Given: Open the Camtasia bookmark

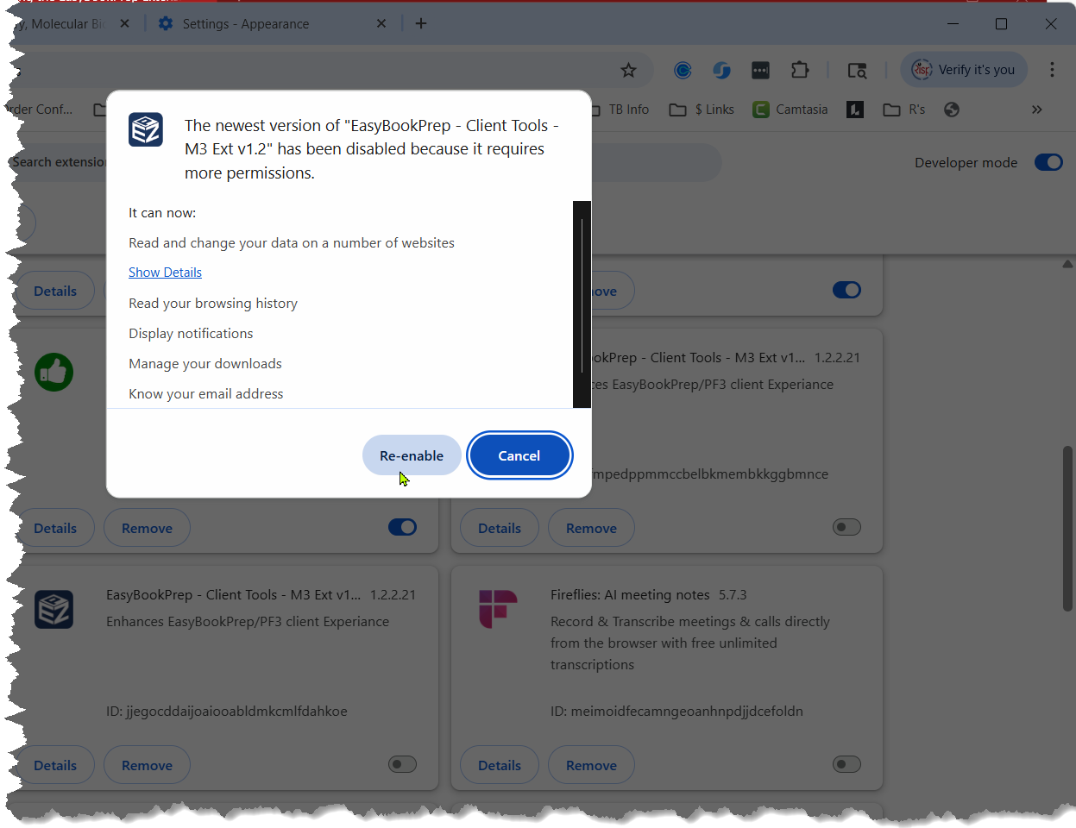Looking at the screenshot, I should pyautogui.click(x=790, y=110).
